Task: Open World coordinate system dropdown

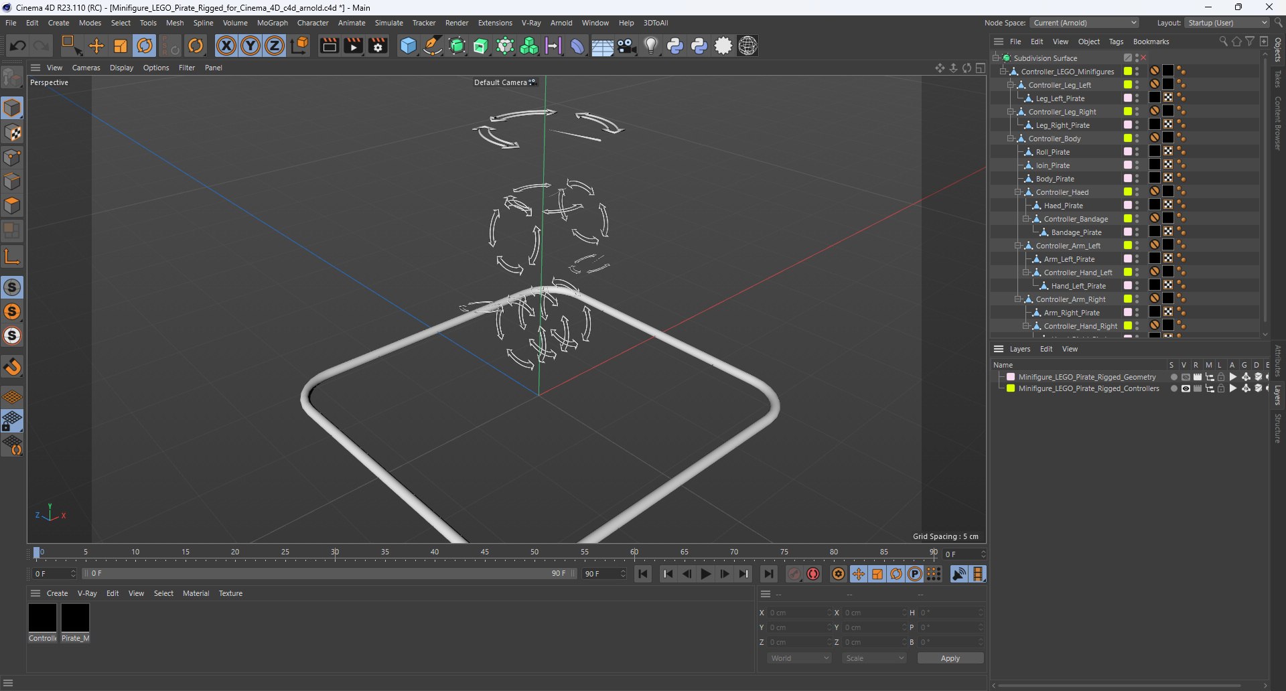Action: [800, 658]
